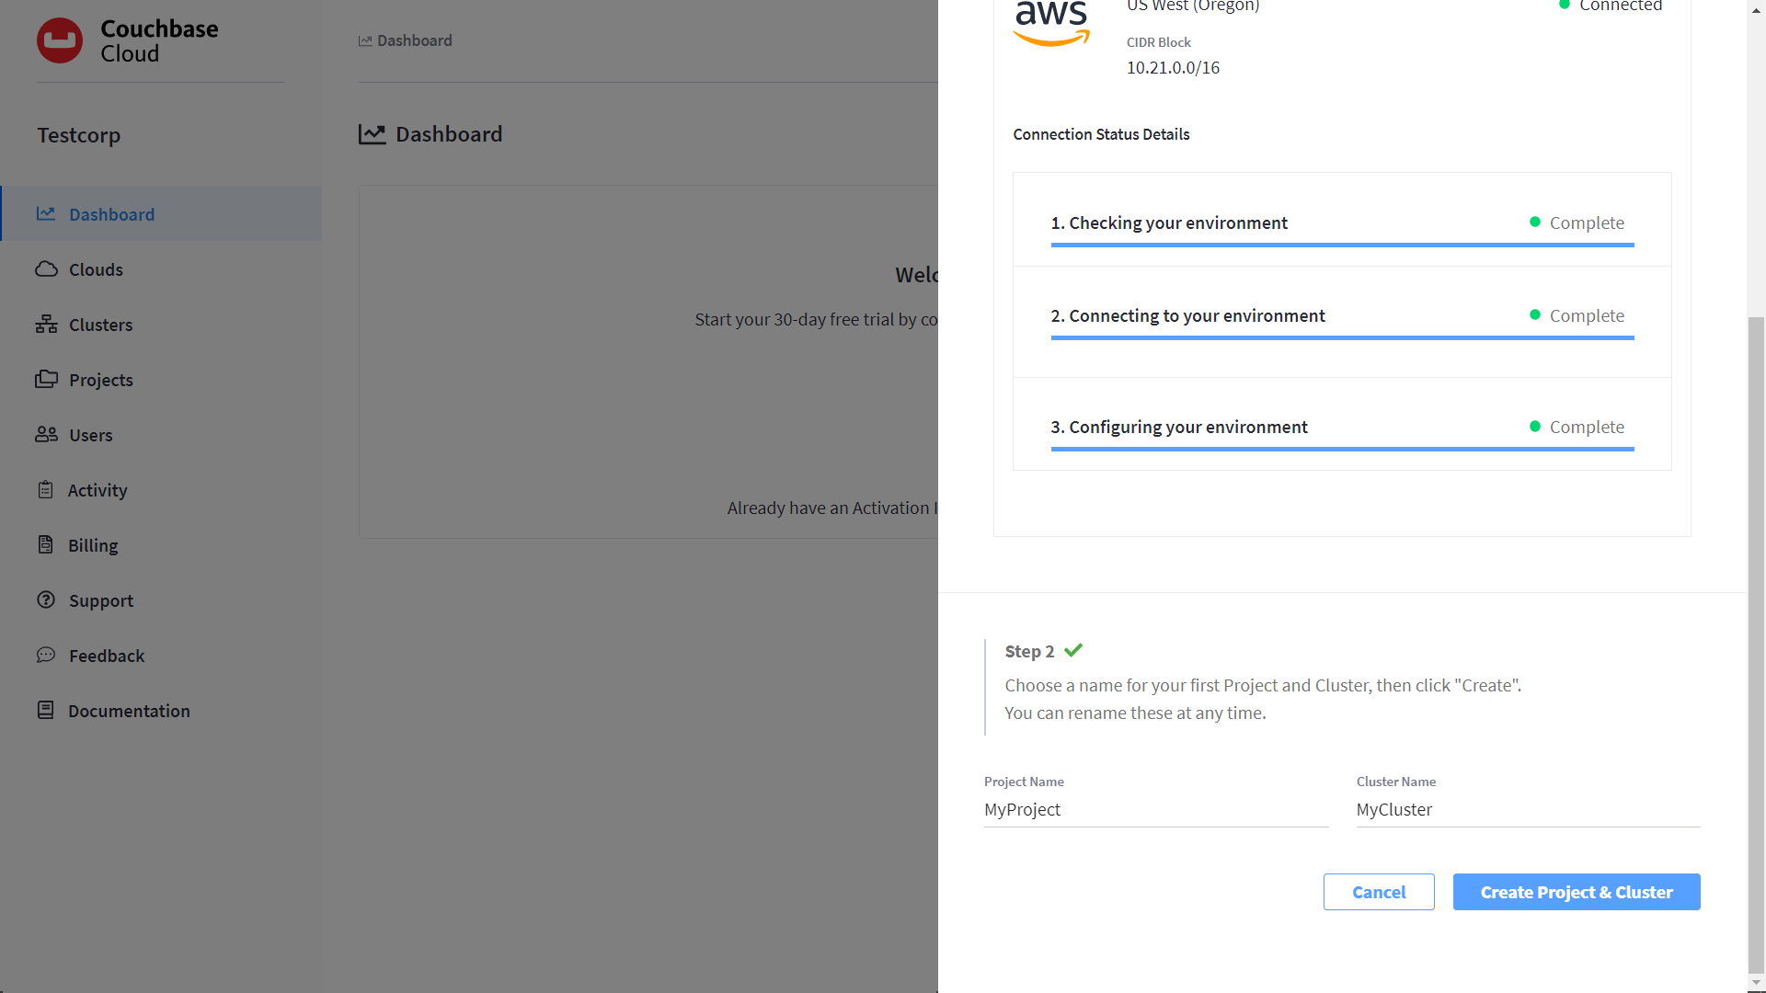This screenshot has width=1766, height=993.
Task: Click the Activity clipboard icon
Action: [x=46, y=490]
